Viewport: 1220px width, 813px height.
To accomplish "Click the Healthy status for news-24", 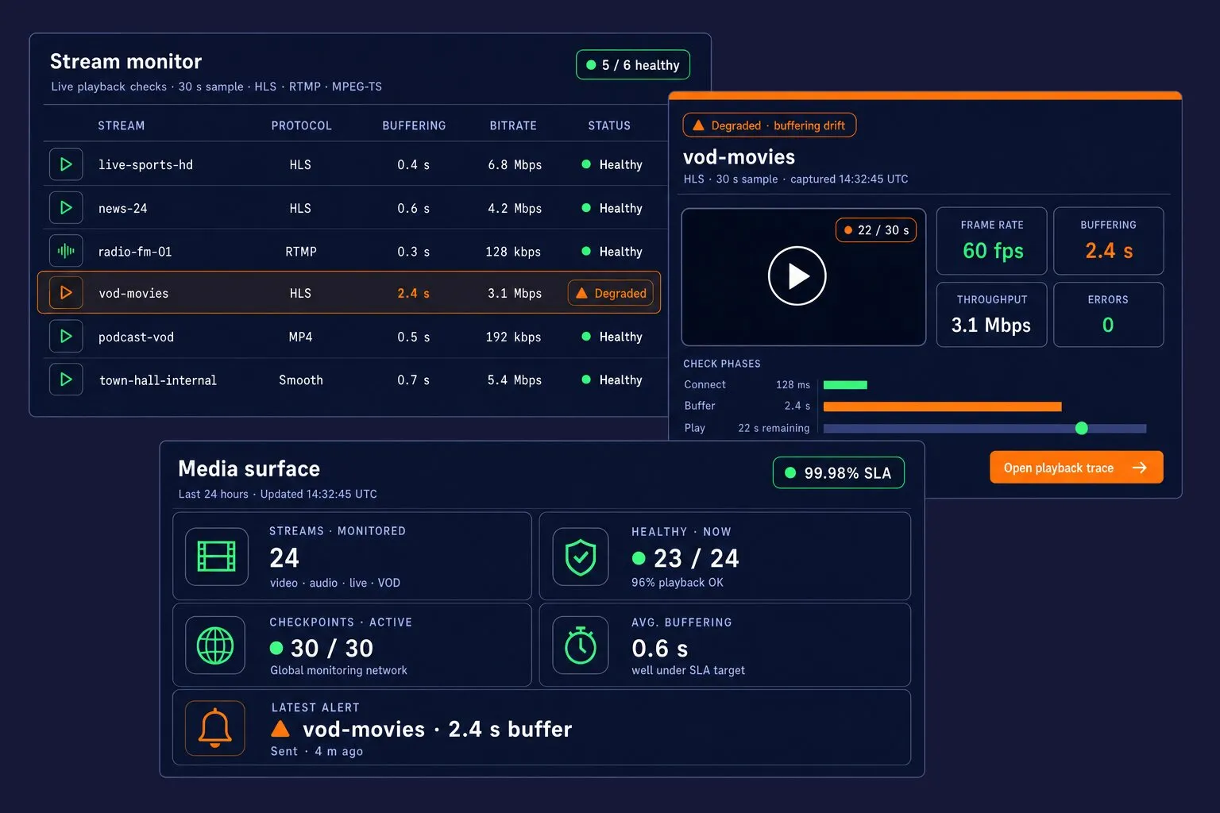I will (612, 209).
